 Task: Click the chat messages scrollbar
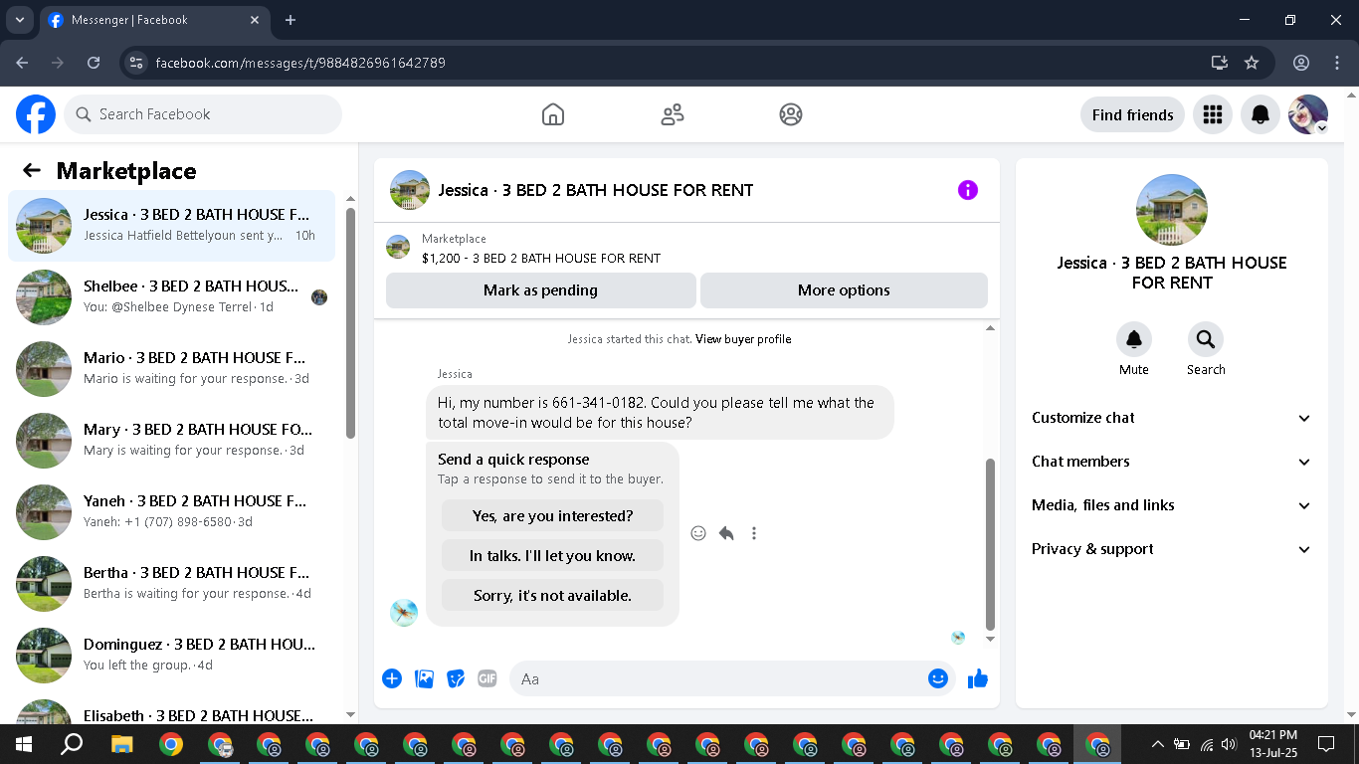[x=990, y=543]
